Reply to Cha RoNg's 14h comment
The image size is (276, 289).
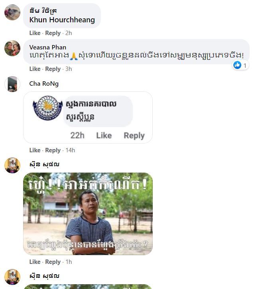click(x=53, y=150)
